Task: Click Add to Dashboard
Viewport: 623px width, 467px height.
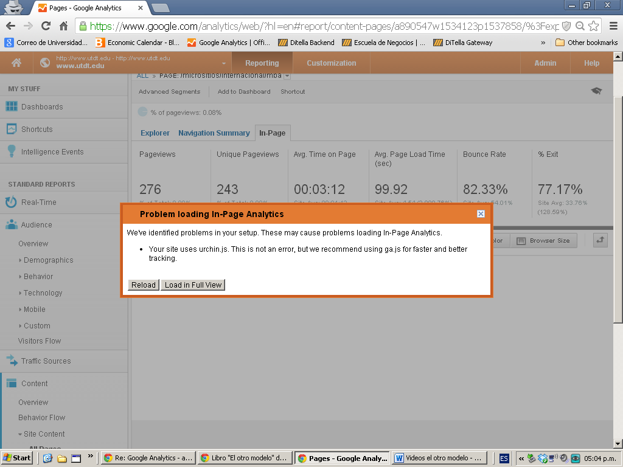Action: [244, 92]
